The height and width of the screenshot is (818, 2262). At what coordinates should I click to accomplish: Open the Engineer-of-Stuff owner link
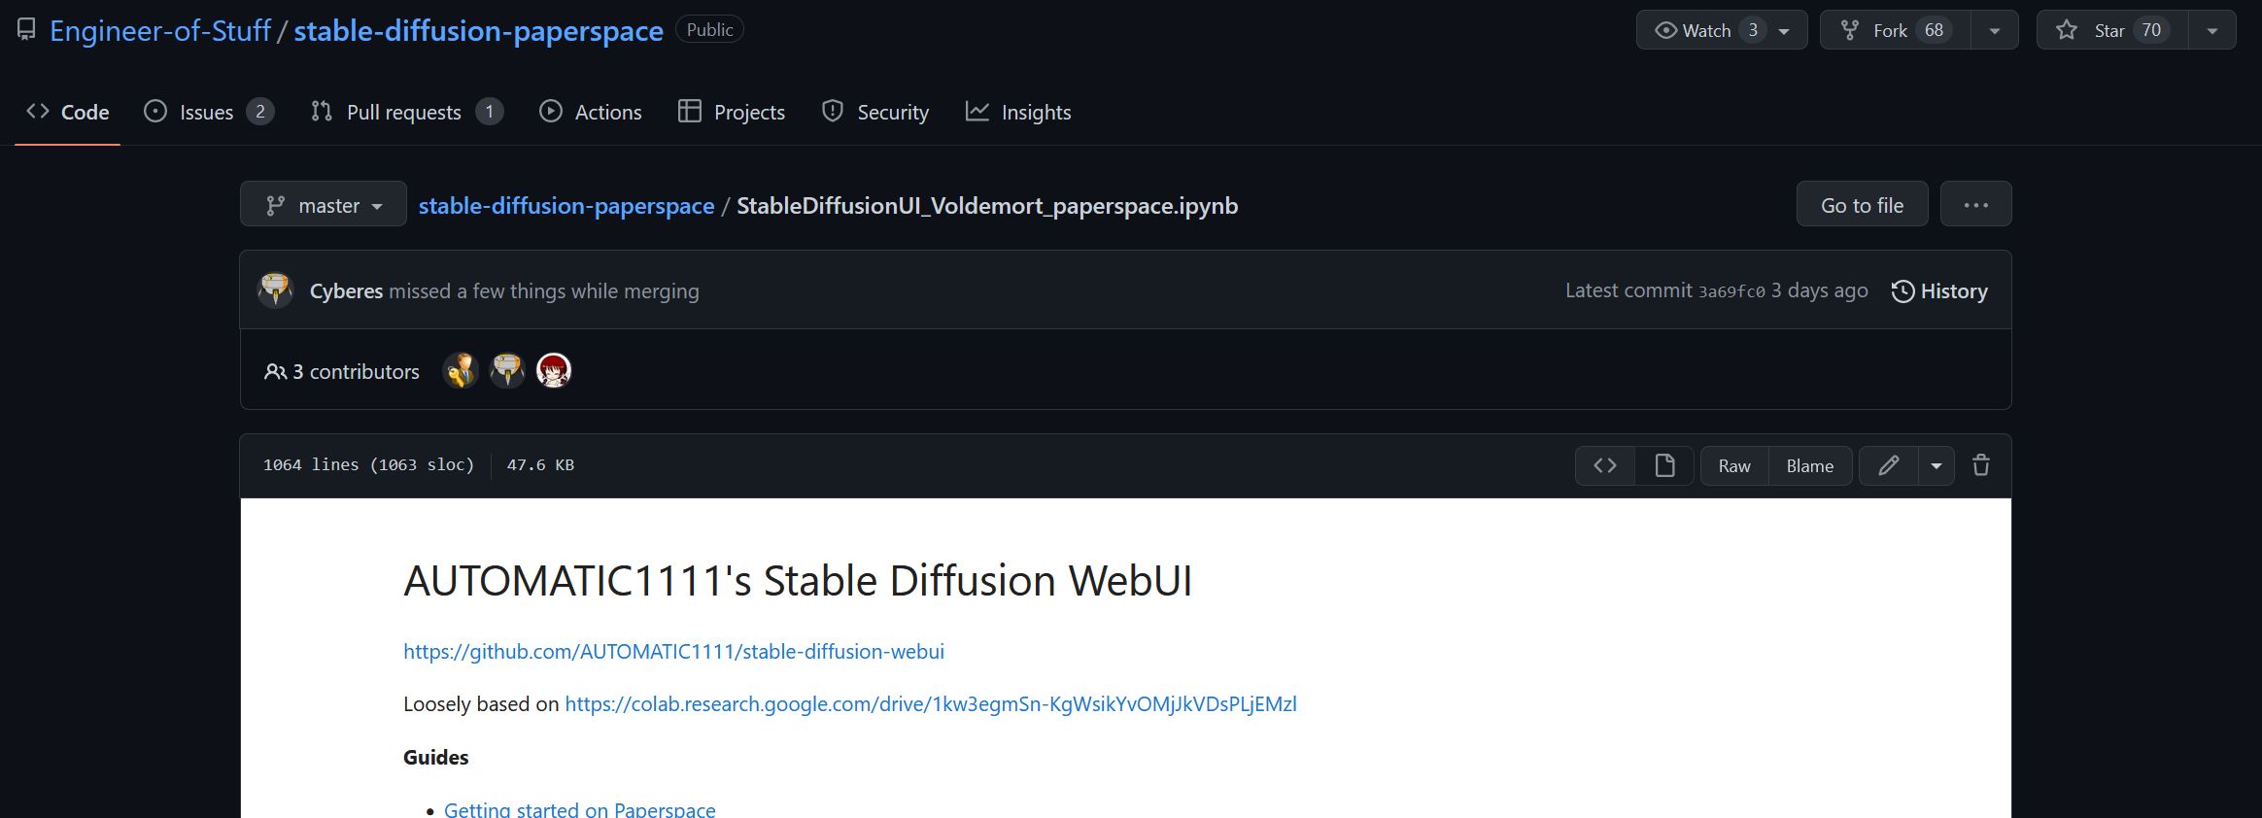[x=160, y=31]
